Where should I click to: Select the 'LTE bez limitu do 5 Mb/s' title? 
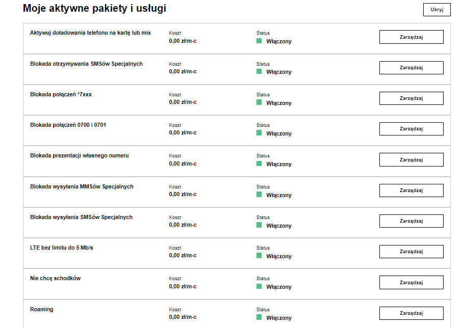tap(62, 248)
